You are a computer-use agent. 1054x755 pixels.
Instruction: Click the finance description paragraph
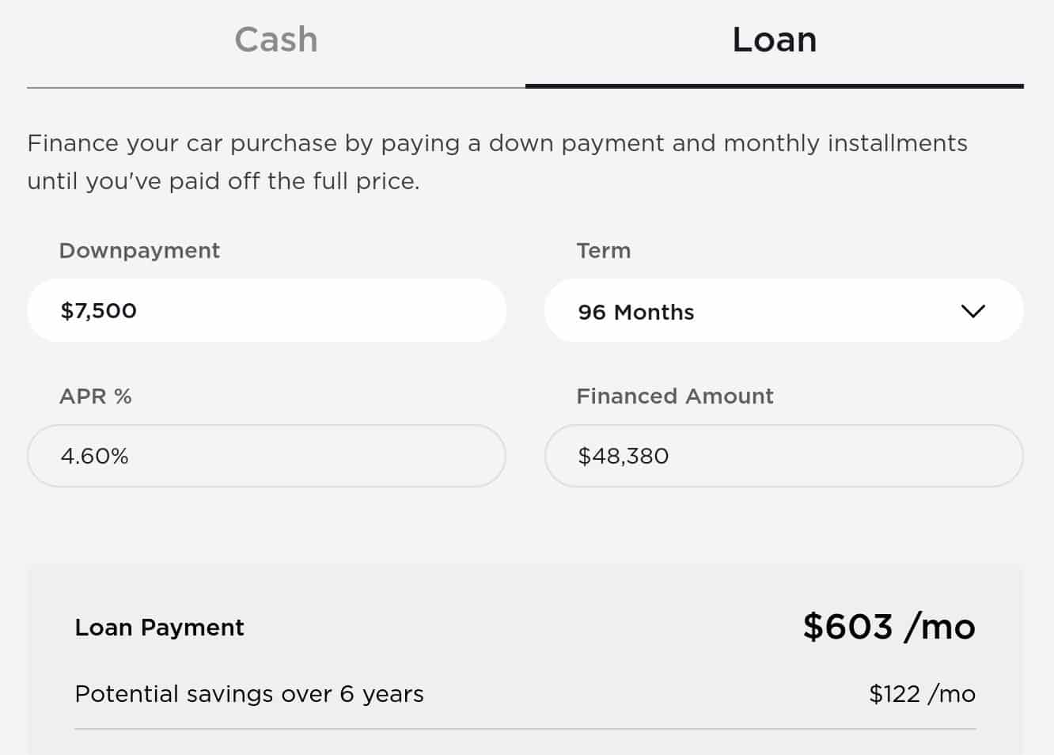[x=497, y=162]
